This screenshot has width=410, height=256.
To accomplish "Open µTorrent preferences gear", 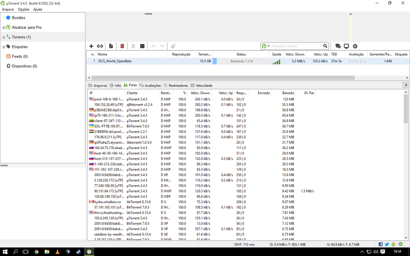I will pos(355,46).
